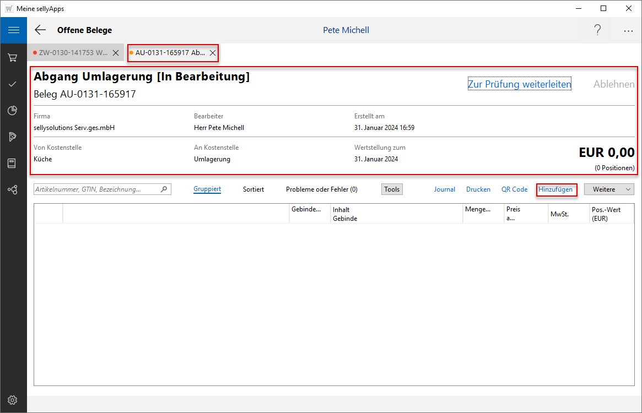Image resolution: width=642 pixels, height=413 pixels.
Task: Go back with the arrow icon
Action: pyautogui.click(x=40, y=30)
